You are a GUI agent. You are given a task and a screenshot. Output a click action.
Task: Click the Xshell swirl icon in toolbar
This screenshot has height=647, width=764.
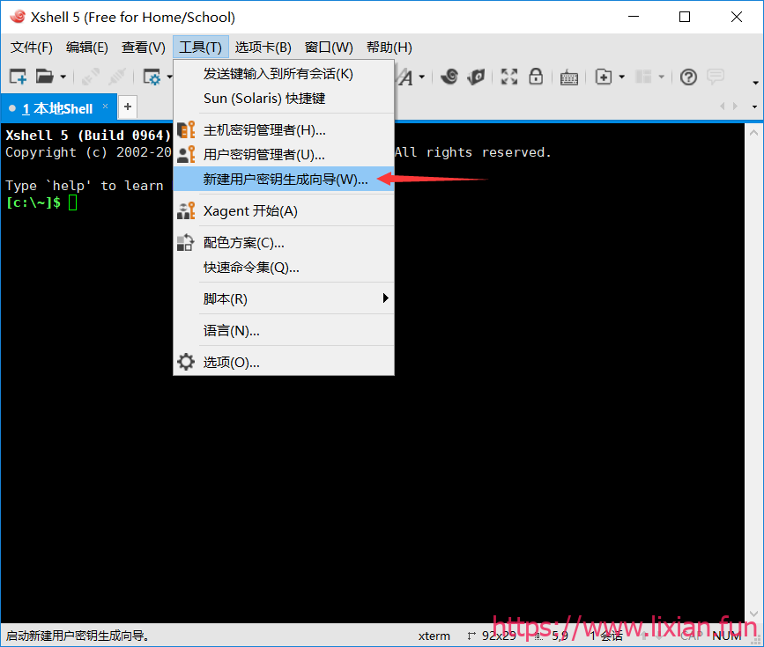point(449,77)
